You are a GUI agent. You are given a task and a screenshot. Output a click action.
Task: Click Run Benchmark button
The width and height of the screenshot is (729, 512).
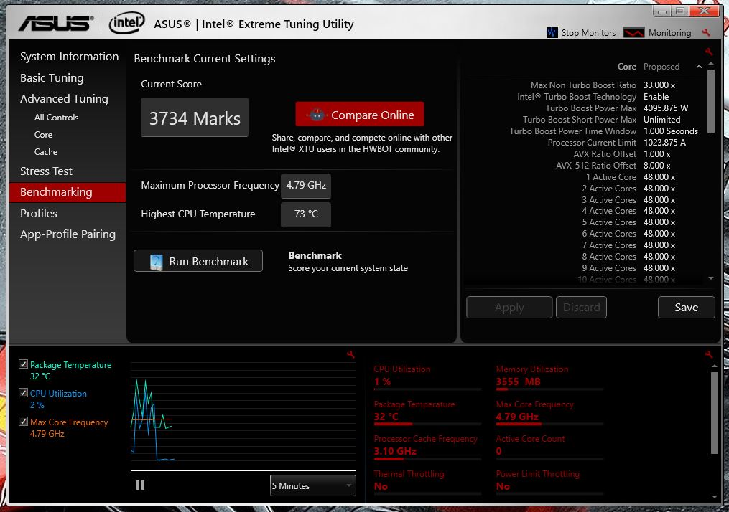198,261
